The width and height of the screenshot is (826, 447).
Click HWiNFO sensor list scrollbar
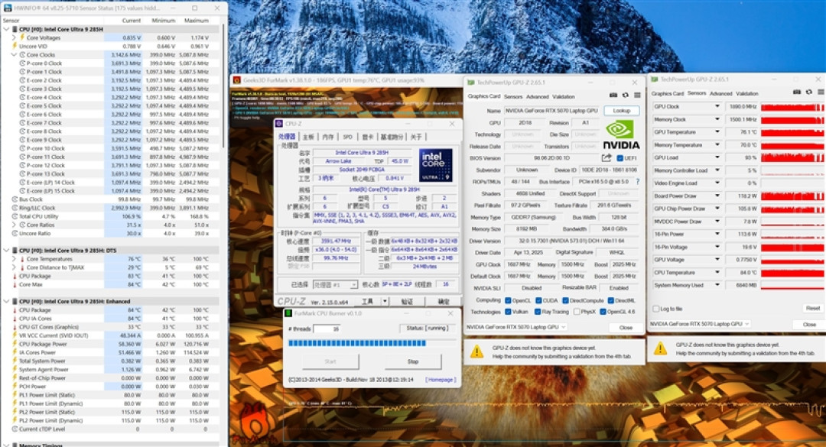(223, 84)
